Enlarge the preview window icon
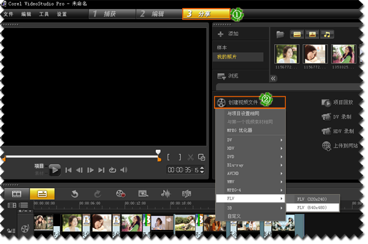Screen dimensions: 368x244 [x=202, y=157]
